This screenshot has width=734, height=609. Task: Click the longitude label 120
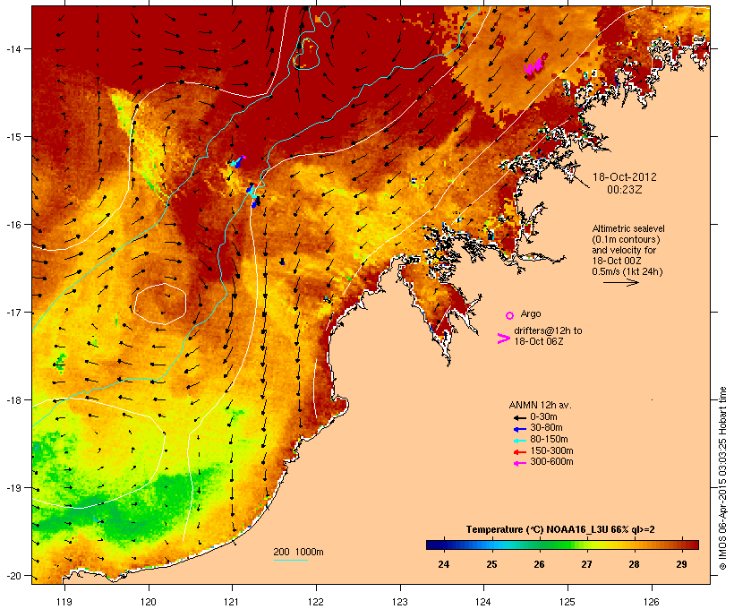149,602
